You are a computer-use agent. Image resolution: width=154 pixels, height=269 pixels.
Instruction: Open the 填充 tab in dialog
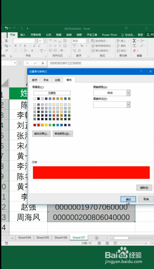pos(69,80)
